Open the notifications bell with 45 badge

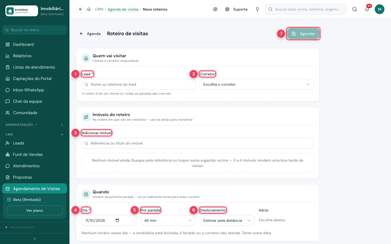(367, 9)
